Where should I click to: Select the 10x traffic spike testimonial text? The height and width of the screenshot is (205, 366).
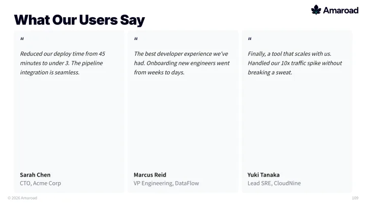[x=294, y=63]
